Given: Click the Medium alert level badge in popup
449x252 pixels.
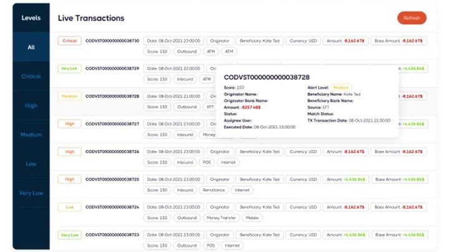Looking at the screenshot, I should tap(341, 88).
